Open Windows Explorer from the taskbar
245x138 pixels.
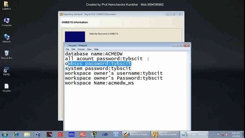click(x=27, y=135)
